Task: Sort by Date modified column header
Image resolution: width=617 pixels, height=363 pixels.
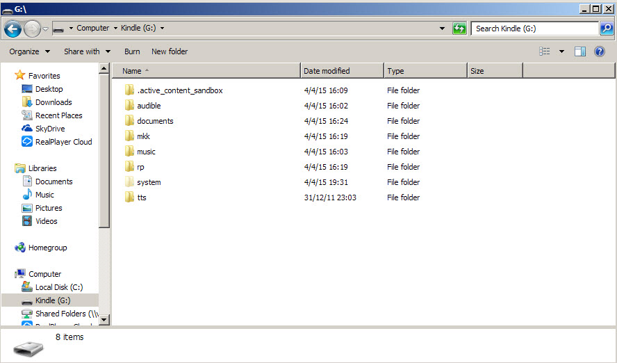Action: pos(342,71)
